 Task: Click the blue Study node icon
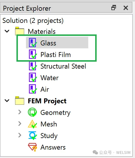[x=33, y=135]
